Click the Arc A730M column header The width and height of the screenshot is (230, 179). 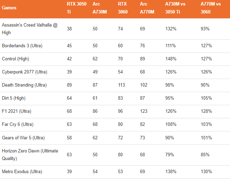[x=100, y=8]
